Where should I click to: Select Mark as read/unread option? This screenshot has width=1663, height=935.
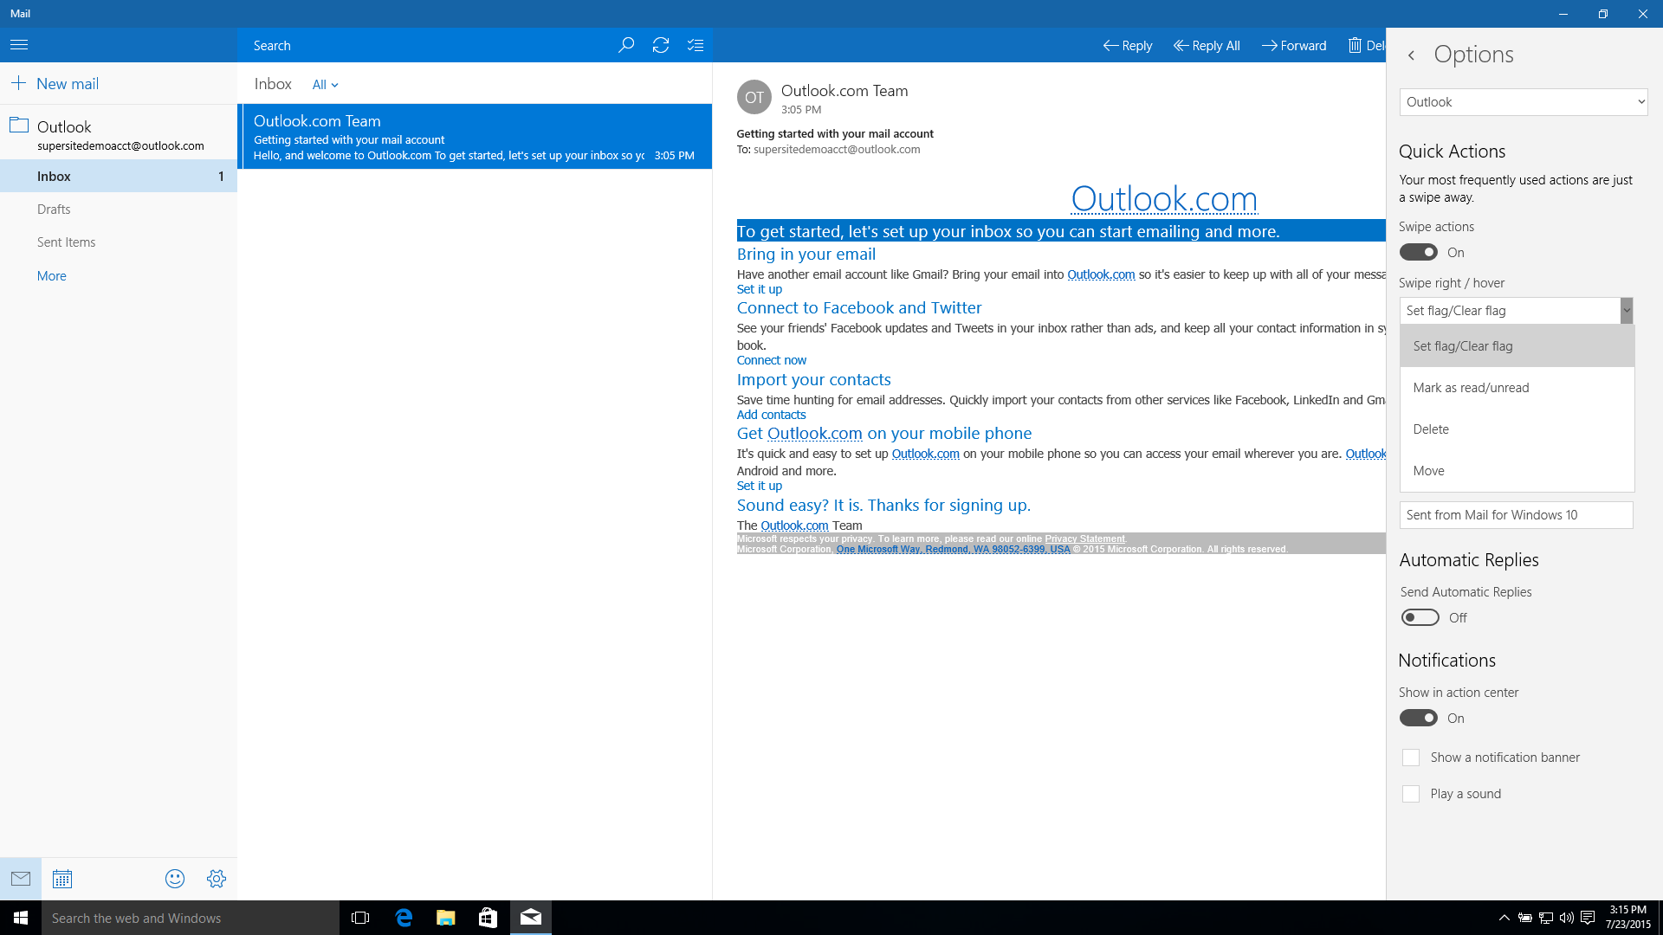pos(1471,388)
